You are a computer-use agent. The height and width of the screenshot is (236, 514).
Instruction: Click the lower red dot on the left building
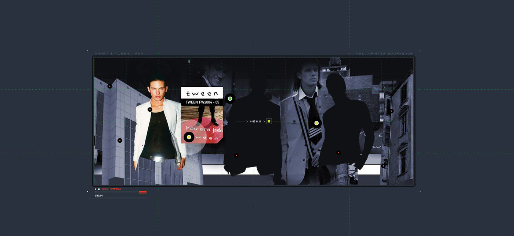[119, 141]
